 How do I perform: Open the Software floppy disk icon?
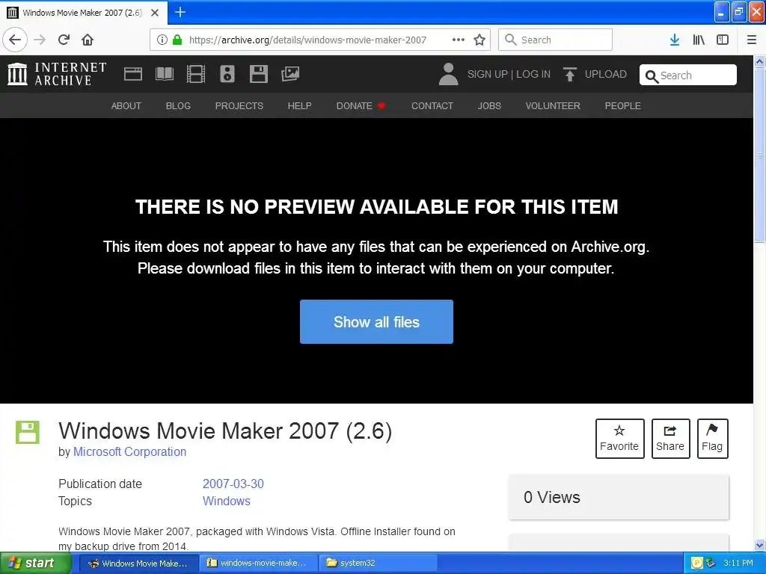(x=258, y=74)
